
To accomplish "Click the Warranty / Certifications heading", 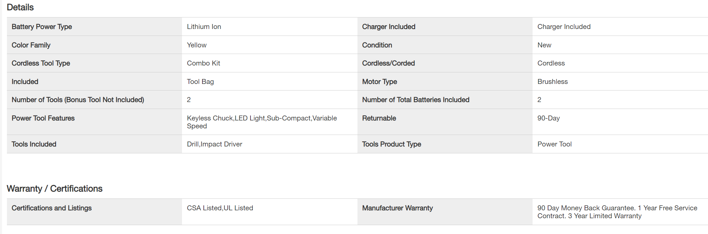I will (54, 189).
